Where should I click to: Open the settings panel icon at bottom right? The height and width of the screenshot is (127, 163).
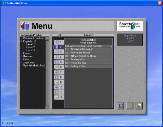[x=120, y=106]
